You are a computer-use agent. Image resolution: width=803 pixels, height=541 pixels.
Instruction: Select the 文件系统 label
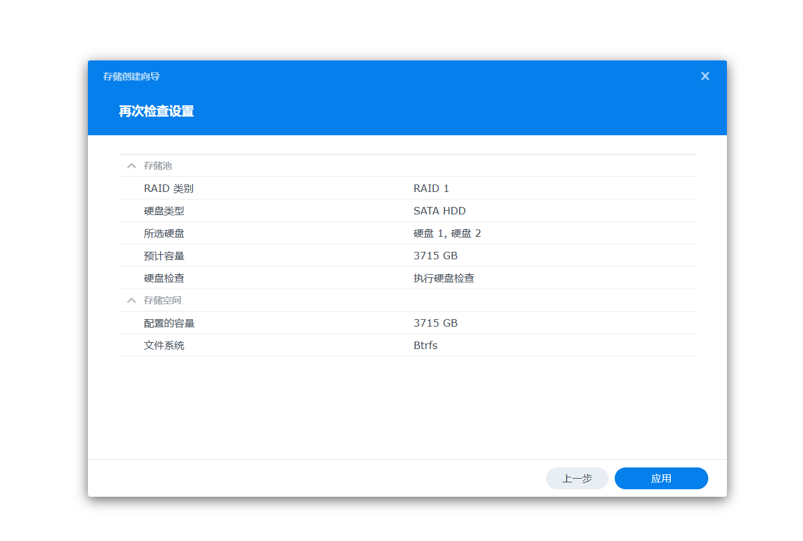[164, 345]
